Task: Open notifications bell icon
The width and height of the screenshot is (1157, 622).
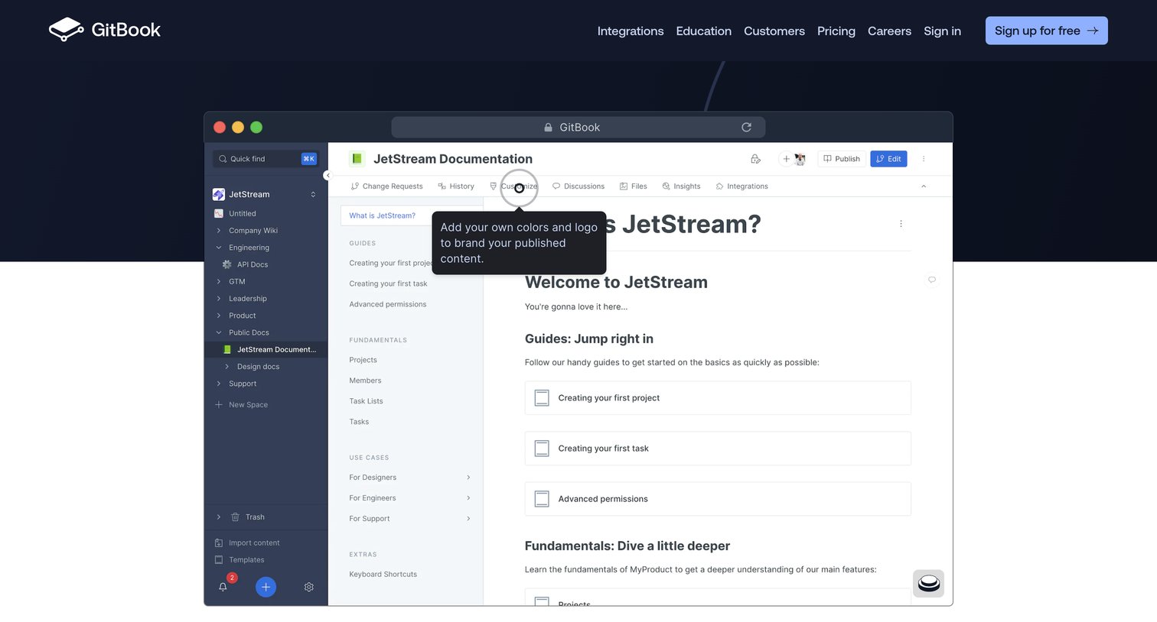Action: [x=223, y=587]
